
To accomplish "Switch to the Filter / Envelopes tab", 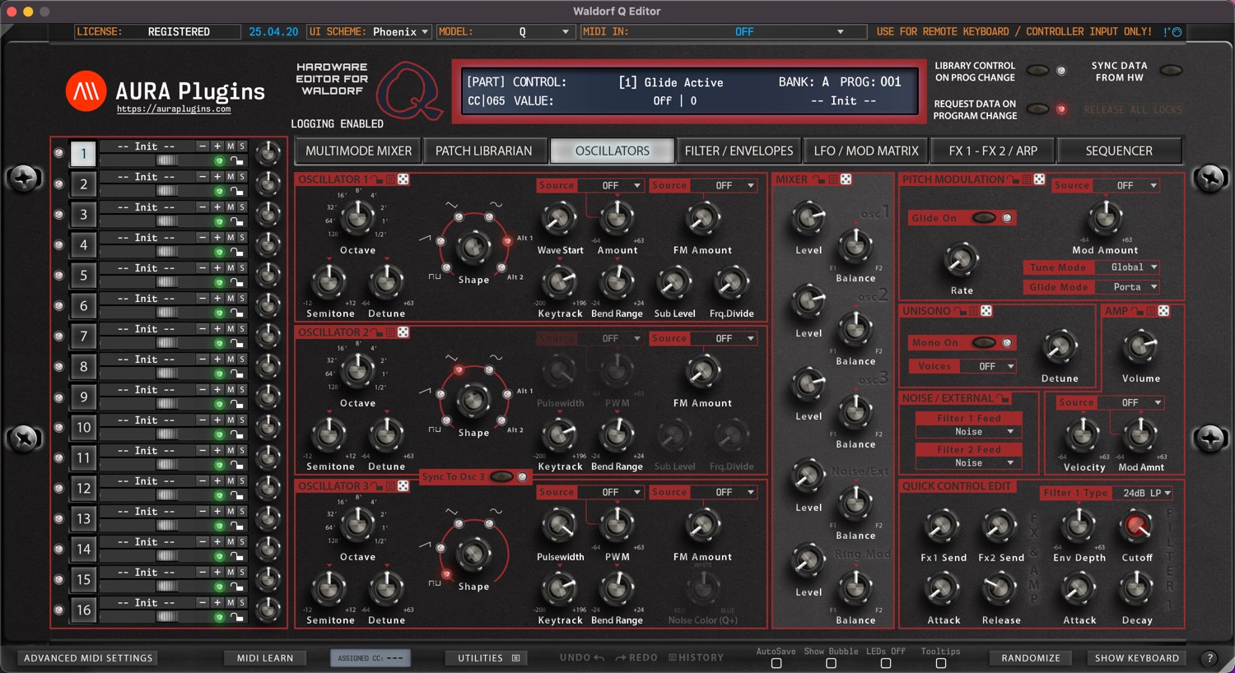I will (739, 151).
